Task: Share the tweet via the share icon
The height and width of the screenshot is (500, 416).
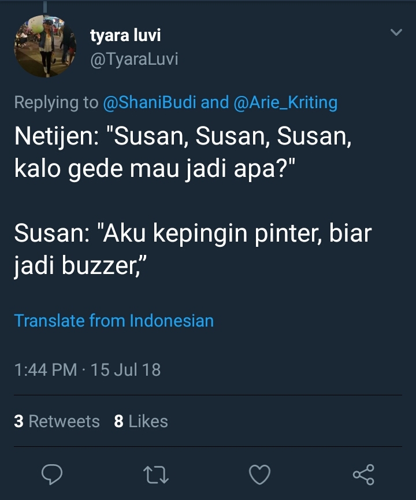Action: 362,475
